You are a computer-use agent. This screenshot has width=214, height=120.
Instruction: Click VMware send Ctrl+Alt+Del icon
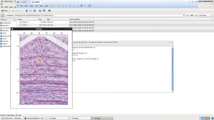[59, 6]
